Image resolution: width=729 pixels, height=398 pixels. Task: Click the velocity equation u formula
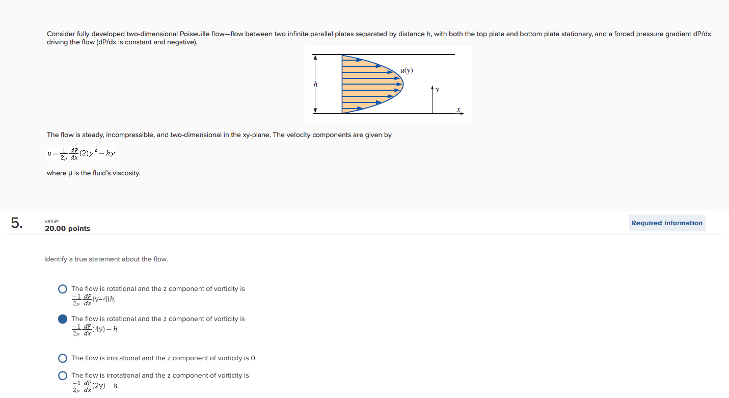coord(81,153)
